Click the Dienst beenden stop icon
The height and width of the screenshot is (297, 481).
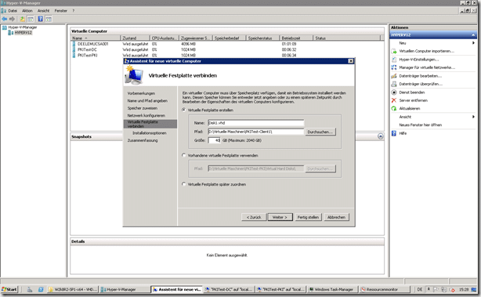pyautogui.click(x=394, y=92)
